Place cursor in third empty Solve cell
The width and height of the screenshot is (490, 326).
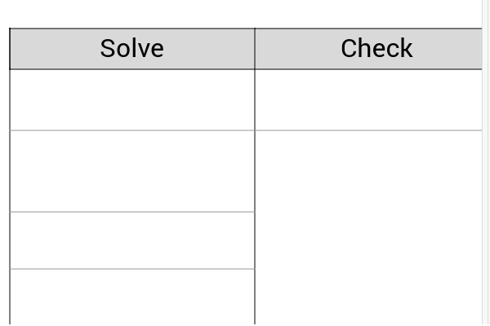132,240
